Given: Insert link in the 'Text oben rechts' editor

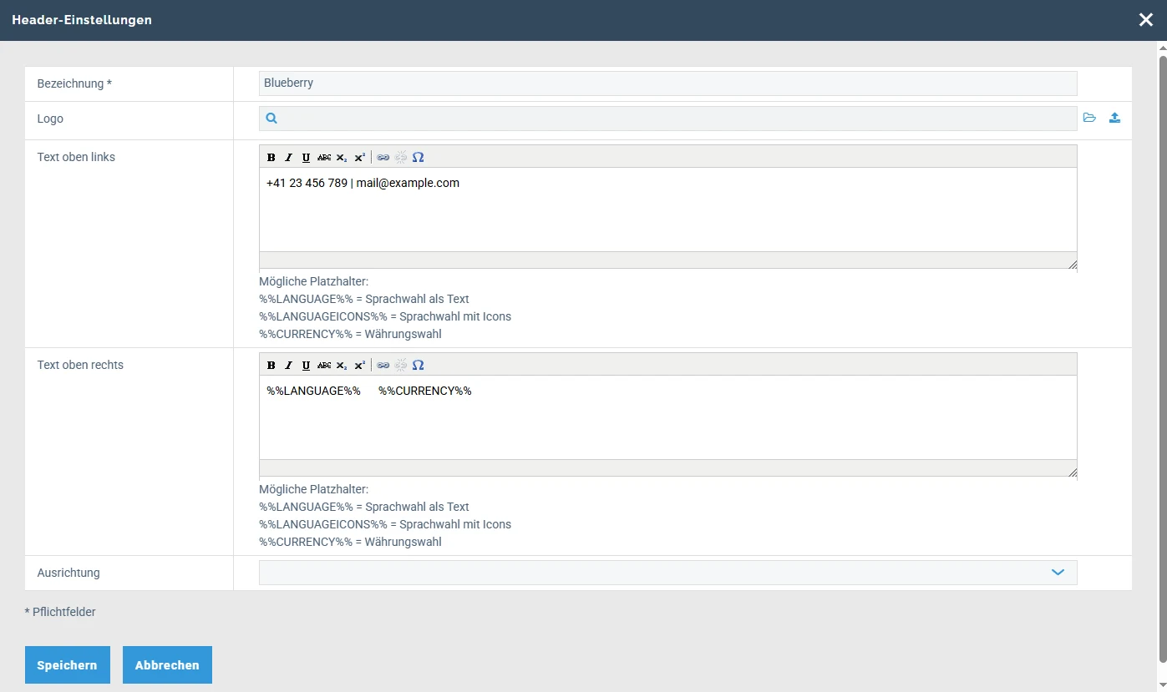Looking at the screenshot, I should (x=383, y=365).
